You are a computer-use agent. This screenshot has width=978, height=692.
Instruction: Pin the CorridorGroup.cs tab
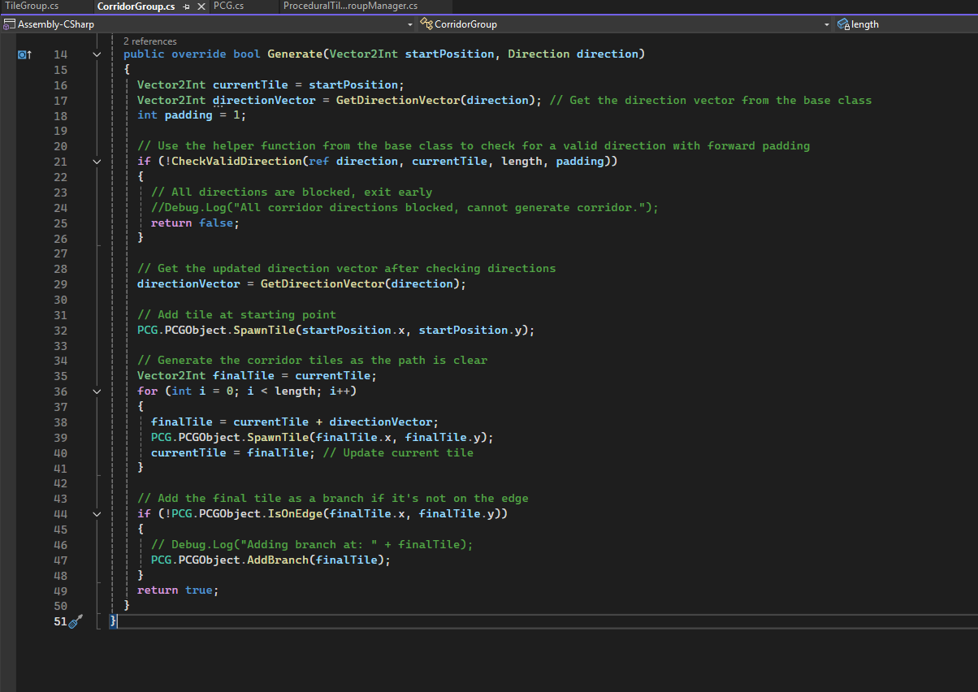point(187,6)
